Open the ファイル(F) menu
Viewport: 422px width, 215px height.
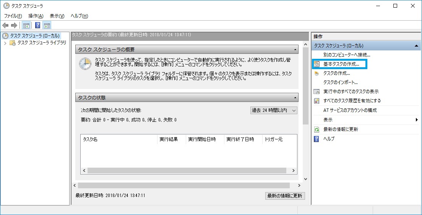13,16
